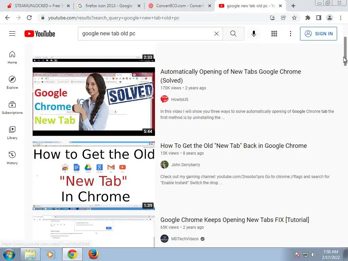Screen dimensions: 348x261
Task: Open Subscriptions in the sidebar
Action: [x=12, y=108]
